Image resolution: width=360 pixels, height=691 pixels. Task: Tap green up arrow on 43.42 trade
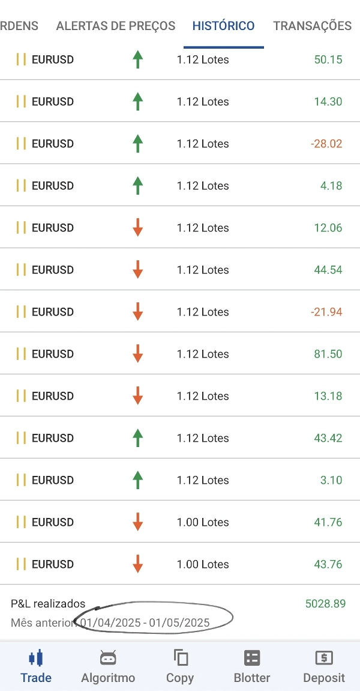[137, 438]
